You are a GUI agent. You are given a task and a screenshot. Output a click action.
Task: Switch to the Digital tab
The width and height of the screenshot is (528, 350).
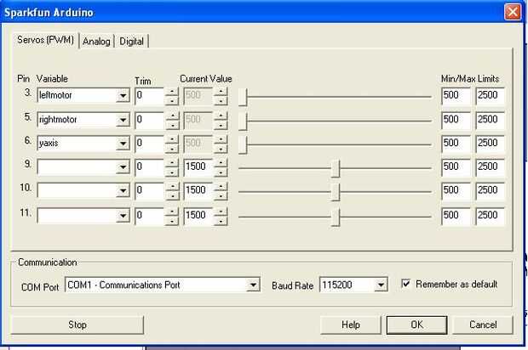click(x=131, y=42)
